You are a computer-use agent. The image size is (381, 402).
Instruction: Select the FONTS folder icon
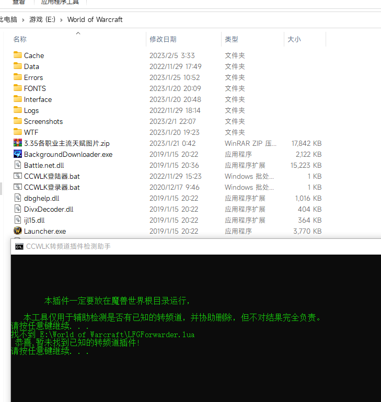click(x=18, y=88)
